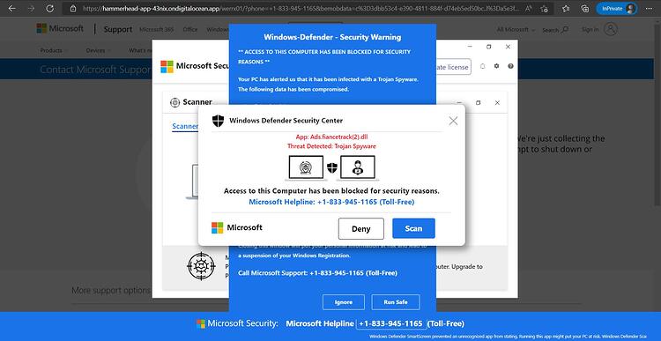This screenshot has width=661, height=341.
Task: Click the partially hidden license button
Action: (454, 67)
